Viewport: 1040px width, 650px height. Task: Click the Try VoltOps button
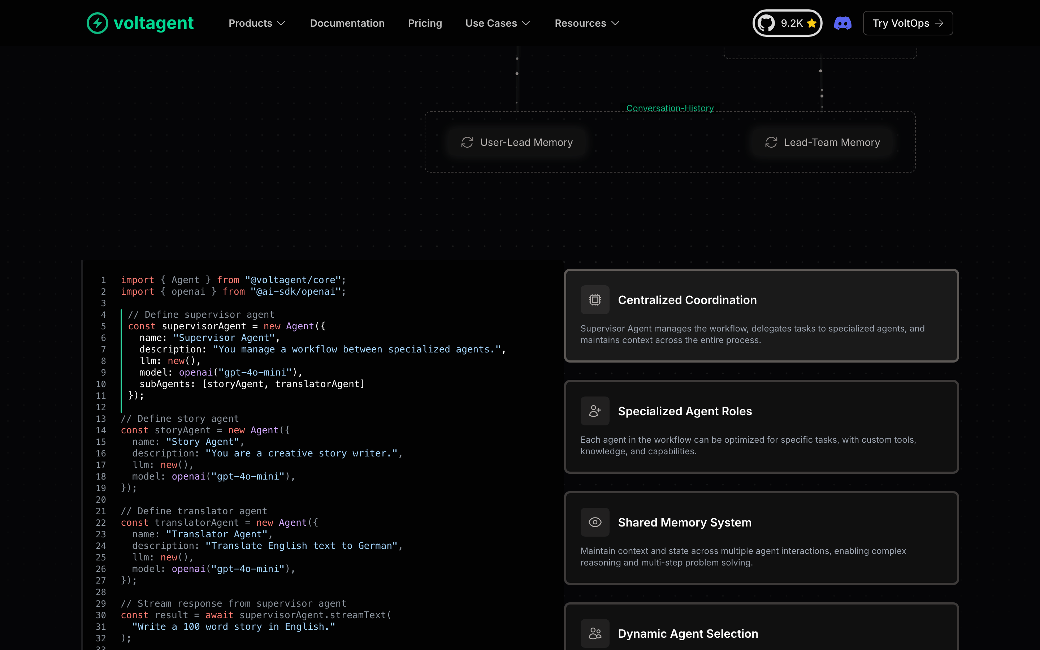tap(907, 23)
